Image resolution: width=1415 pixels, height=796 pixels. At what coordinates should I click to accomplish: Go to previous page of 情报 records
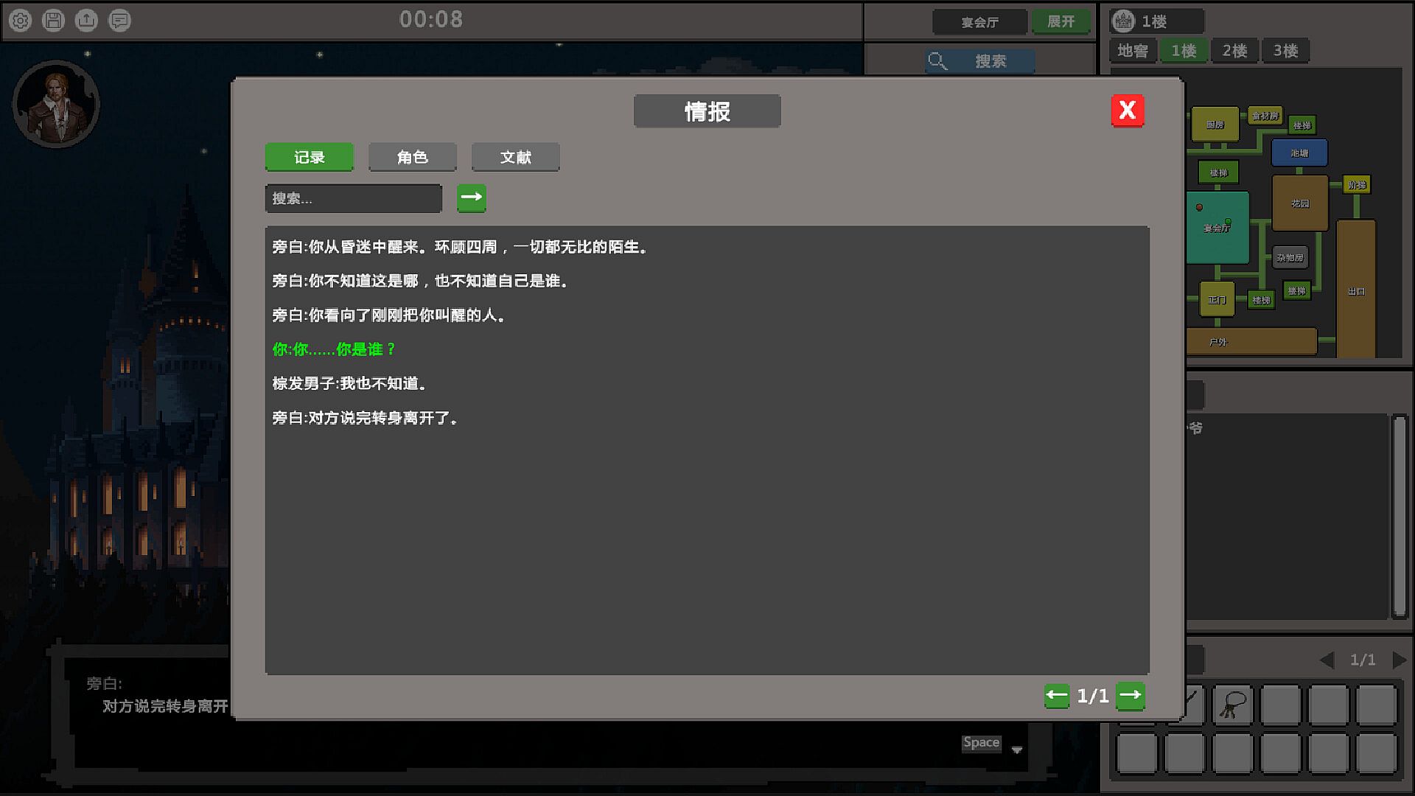pos(1056,695)
